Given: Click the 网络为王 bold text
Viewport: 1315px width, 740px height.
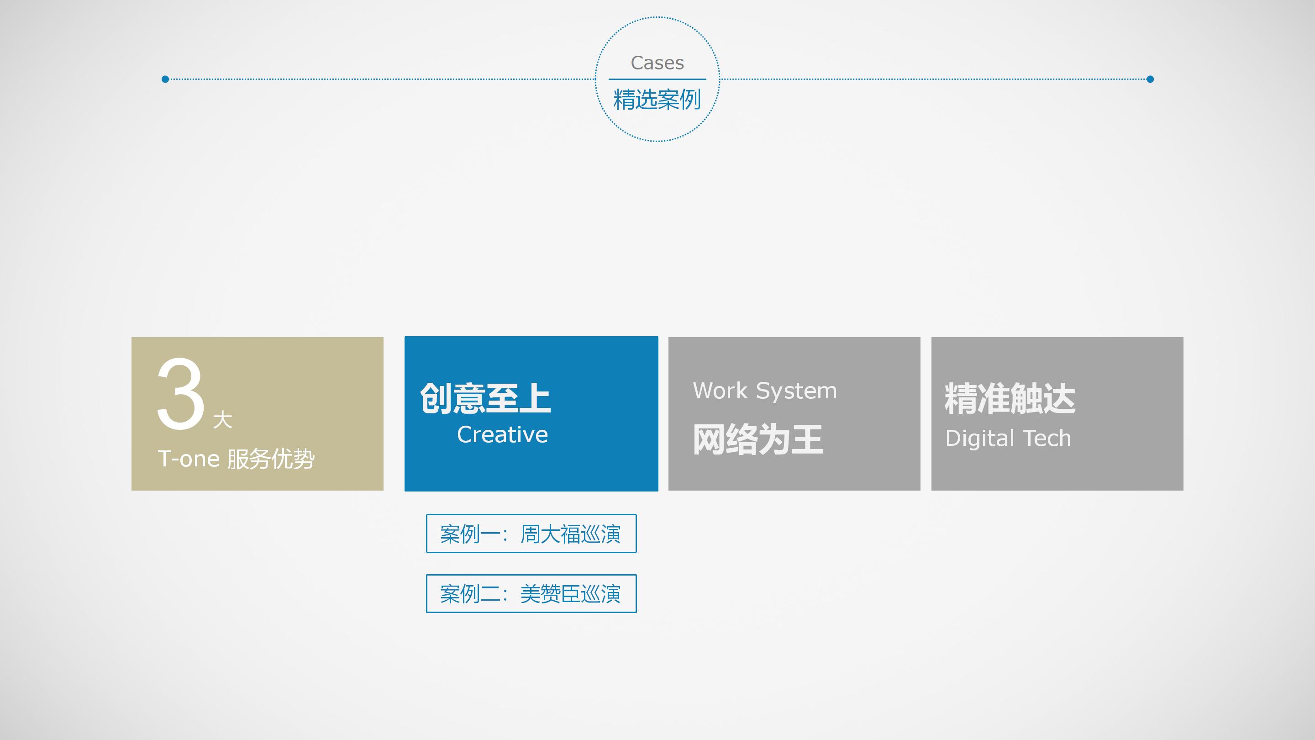Looking at the screenshot, I should click(x=757, y=439).
